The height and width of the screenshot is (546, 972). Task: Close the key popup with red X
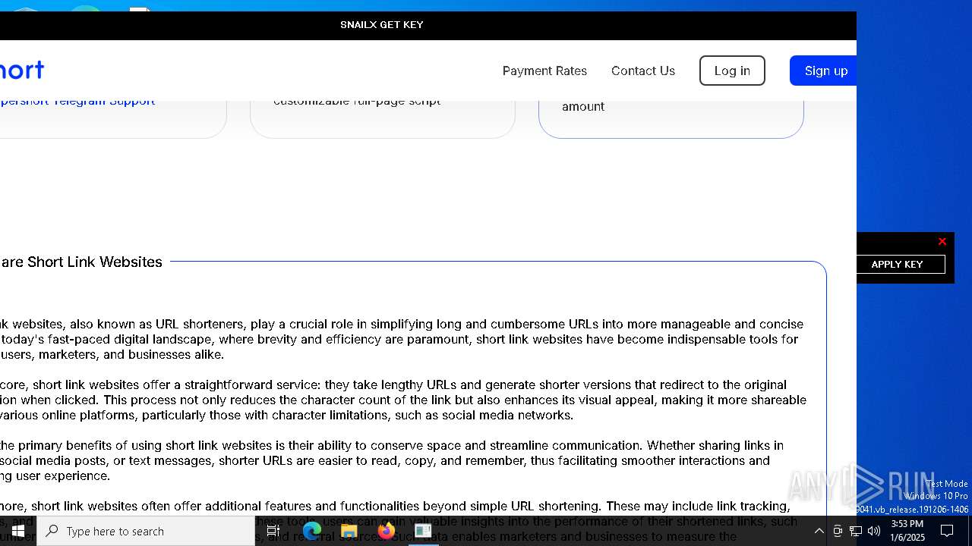942,242
